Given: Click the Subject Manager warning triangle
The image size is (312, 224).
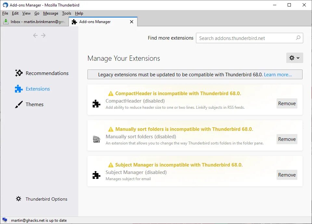Looking at the screenshot, I should coord(110,165).
